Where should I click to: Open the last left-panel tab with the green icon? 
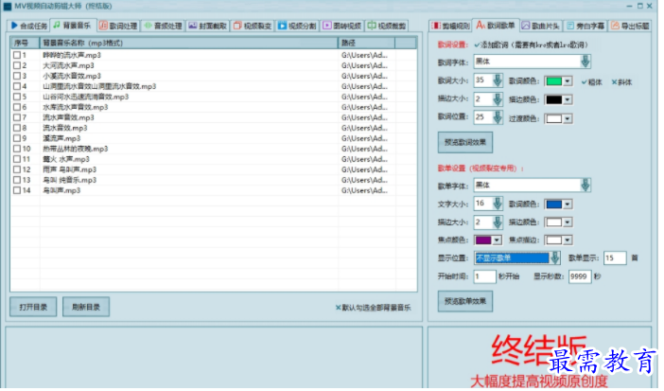pyautogui.click(x=387, y=26)
